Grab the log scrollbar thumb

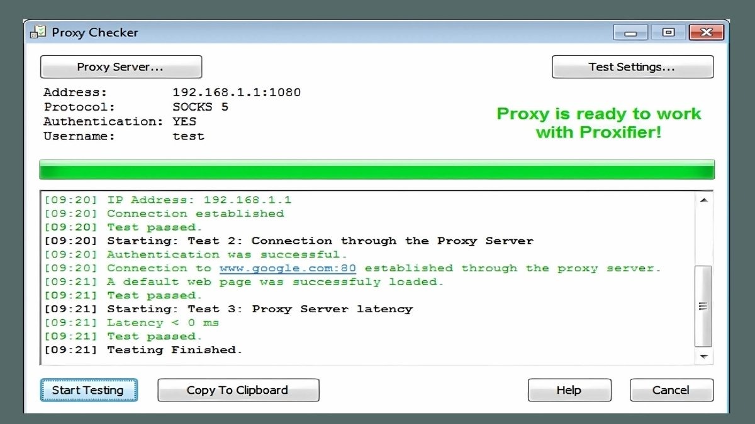tap(703, 306)
